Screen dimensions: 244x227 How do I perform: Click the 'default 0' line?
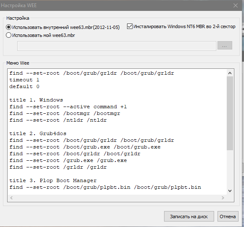click(x=24, y=86)
